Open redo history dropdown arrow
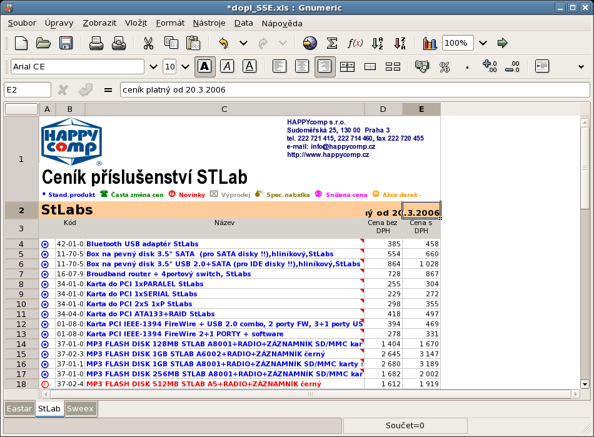The height and width of the screenshot is (437, 594). click(283, 43)
